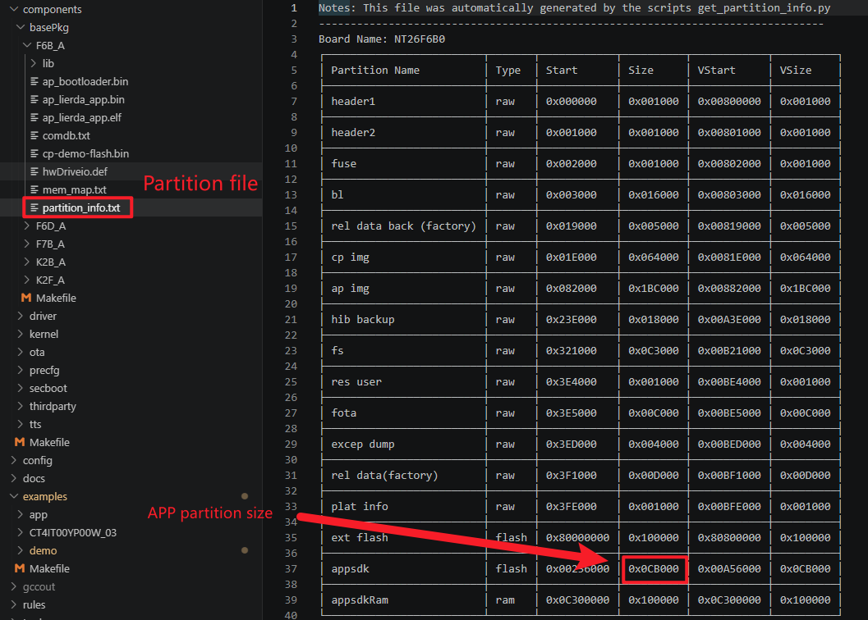
Task: Select the lib folder label
Action: pos(48,63)
